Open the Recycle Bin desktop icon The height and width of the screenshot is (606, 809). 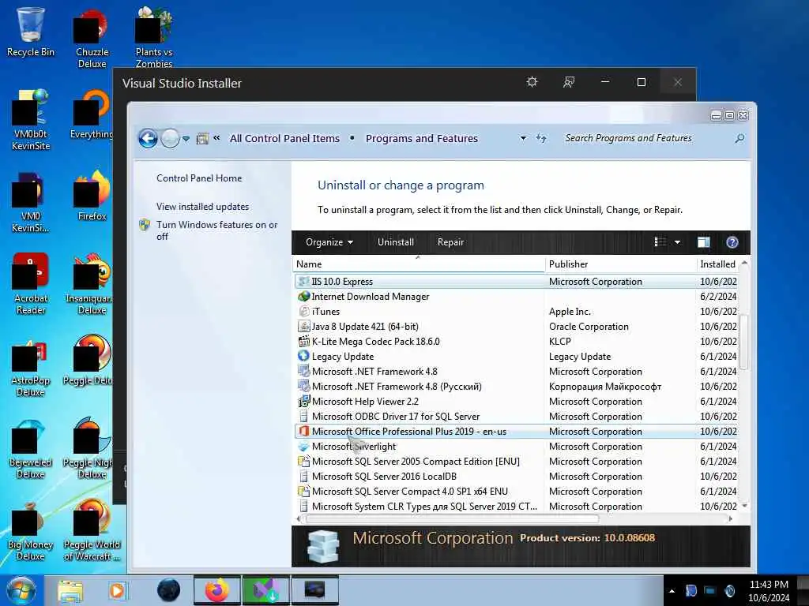click(x=31, y=31)
